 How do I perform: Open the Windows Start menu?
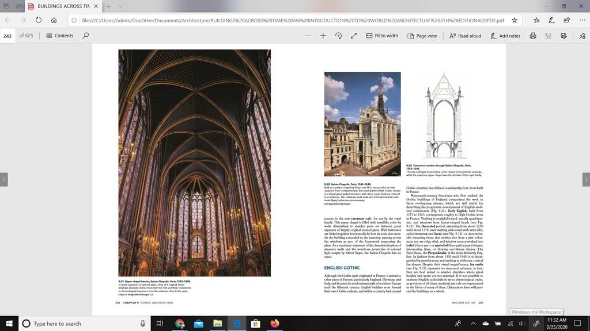[9, 324]
